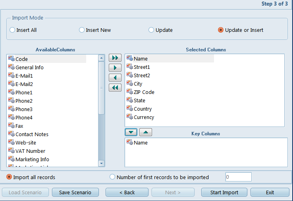The width and height of the screenshot is (293, 201).
Task: Click the up arrow button above Key Columns
Action: point(146,132)
